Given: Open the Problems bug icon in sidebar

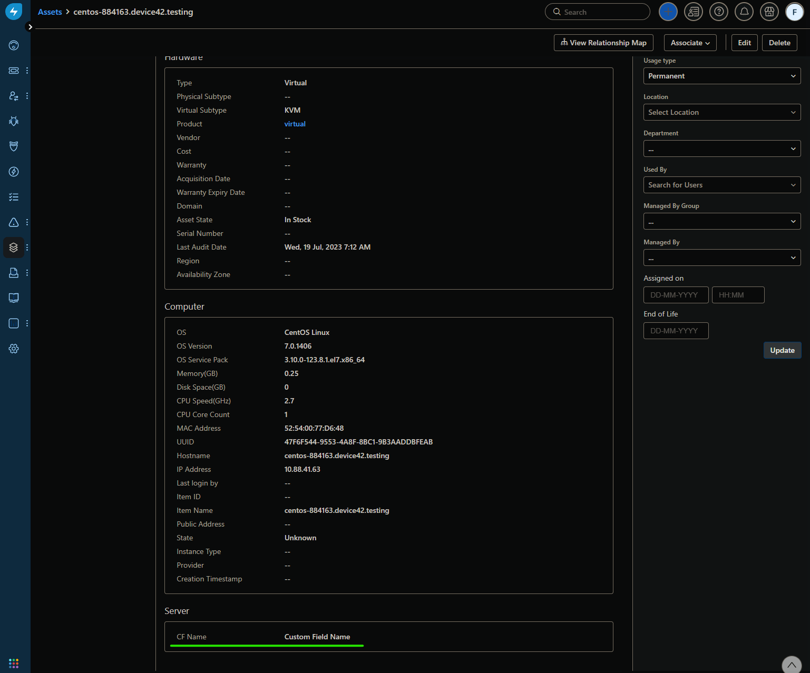Looking at the screenshot, I should click(14, 121).
